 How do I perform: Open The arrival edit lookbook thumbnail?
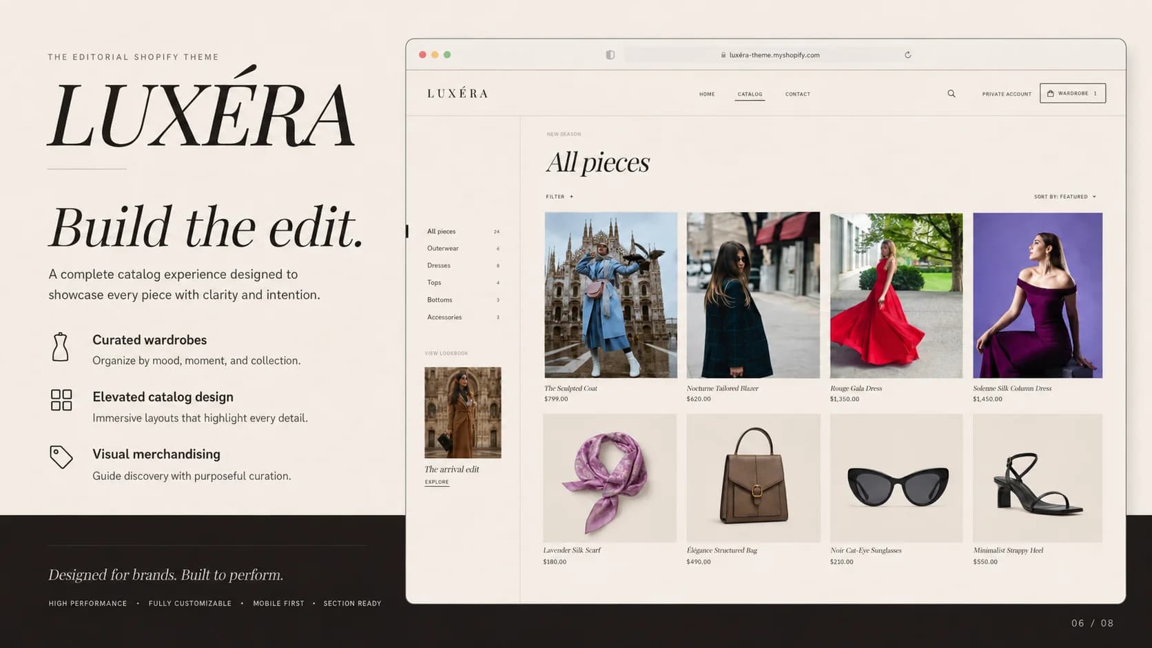point(463,412)
